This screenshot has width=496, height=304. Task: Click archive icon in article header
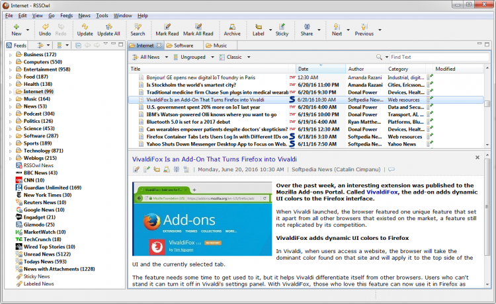tap(167, 170)
